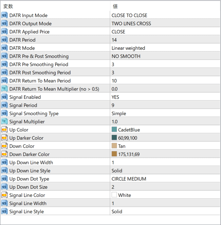Click the icon next to Signal Multiplier
The width and height of the screenshot is (221, 225).
pyautogui.click(x=4, y=122)
